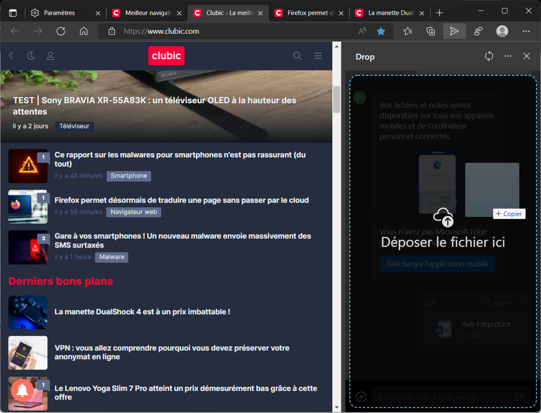Open the Clubic hamburger menu

(318, 56)
